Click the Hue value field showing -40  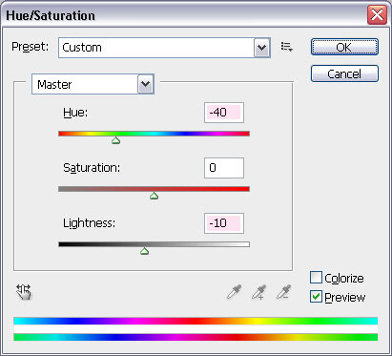pos(224,113)
